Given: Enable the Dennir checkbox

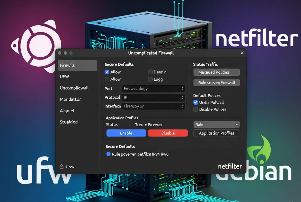Looking at the screenshot, I should tap(150, 72).
